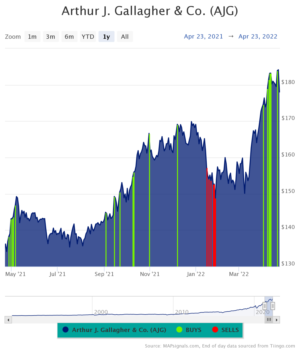Click the May '21 axis label
Image resolution: width=300 pixels, height=350 pixels.
(15, 274)
